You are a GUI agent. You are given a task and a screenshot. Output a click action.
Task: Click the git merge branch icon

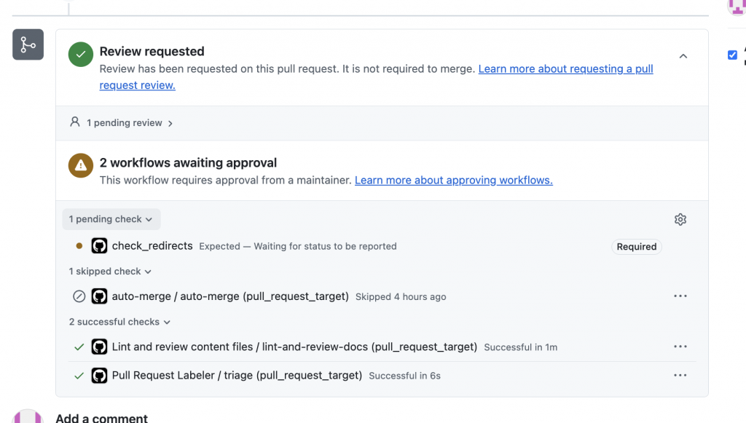pos(28,45)
